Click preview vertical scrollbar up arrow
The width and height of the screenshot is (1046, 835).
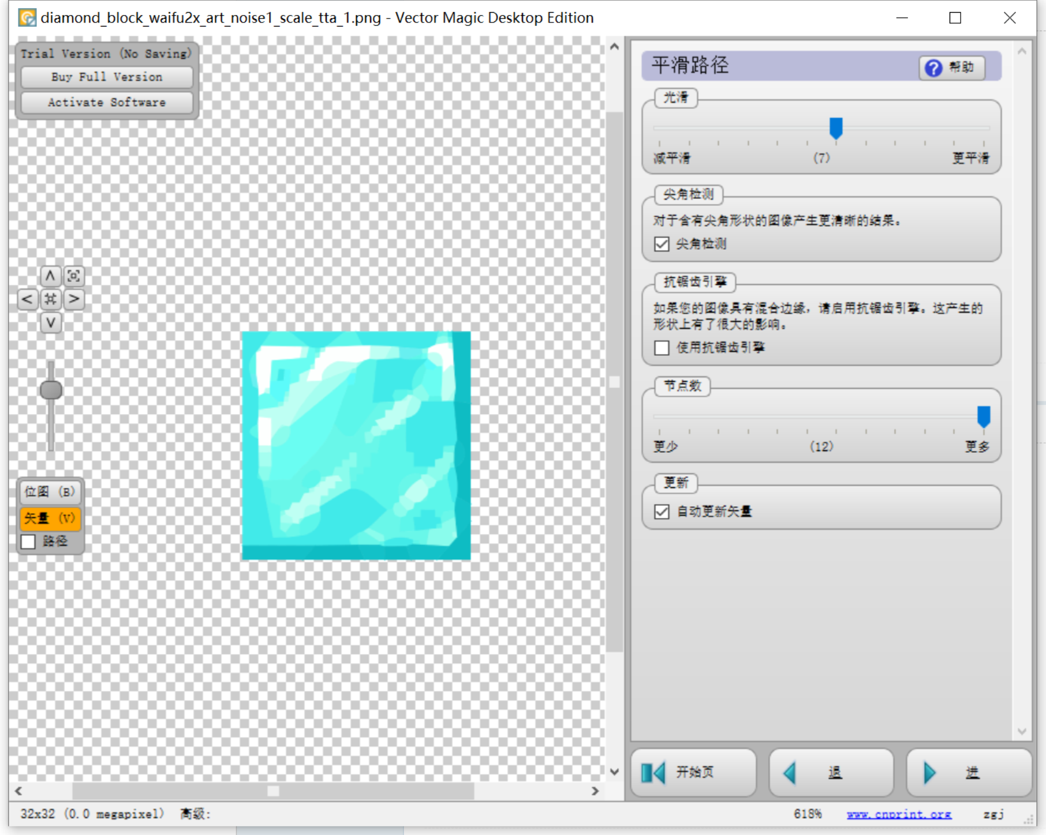pyautogui.click(x=615, y=47)
